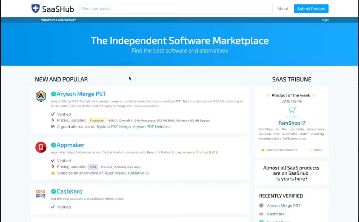The image size is (359, 222).
Task: Click thumbs-up icon by Vote on Nominations
Action: [x=263, y=150]
